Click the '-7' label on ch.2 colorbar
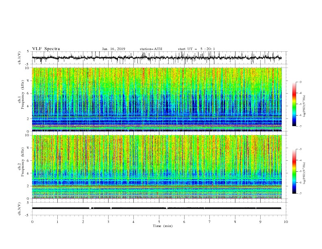This screenshot has height=249, width=322. [300, 194]
